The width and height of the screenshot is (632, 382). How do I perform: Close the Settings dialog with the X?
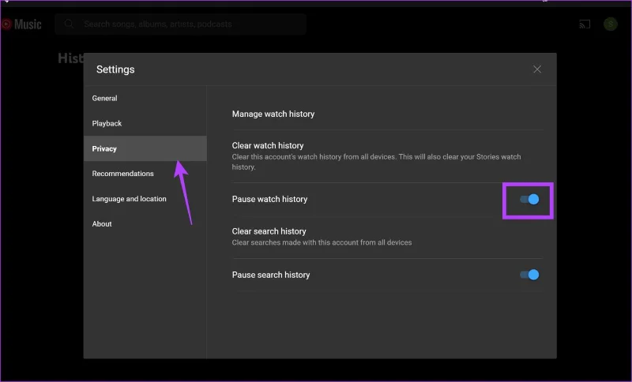coord(537,69)
